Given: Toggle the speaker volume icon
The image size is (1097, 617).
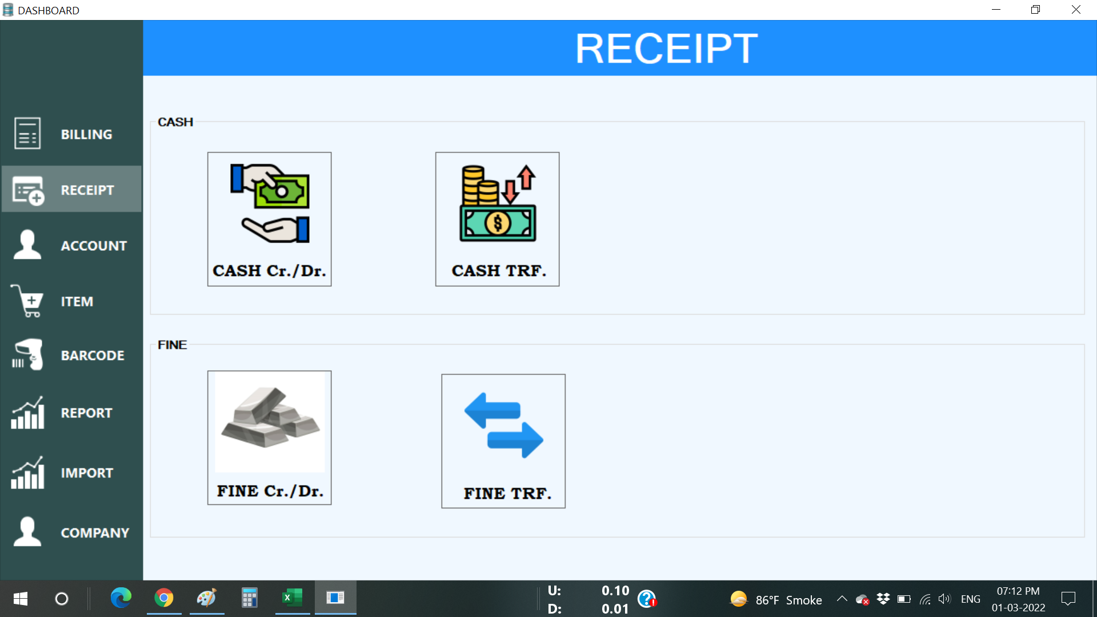Looking at the screenshot, I should pyautogui.click(x=944, y=598).
